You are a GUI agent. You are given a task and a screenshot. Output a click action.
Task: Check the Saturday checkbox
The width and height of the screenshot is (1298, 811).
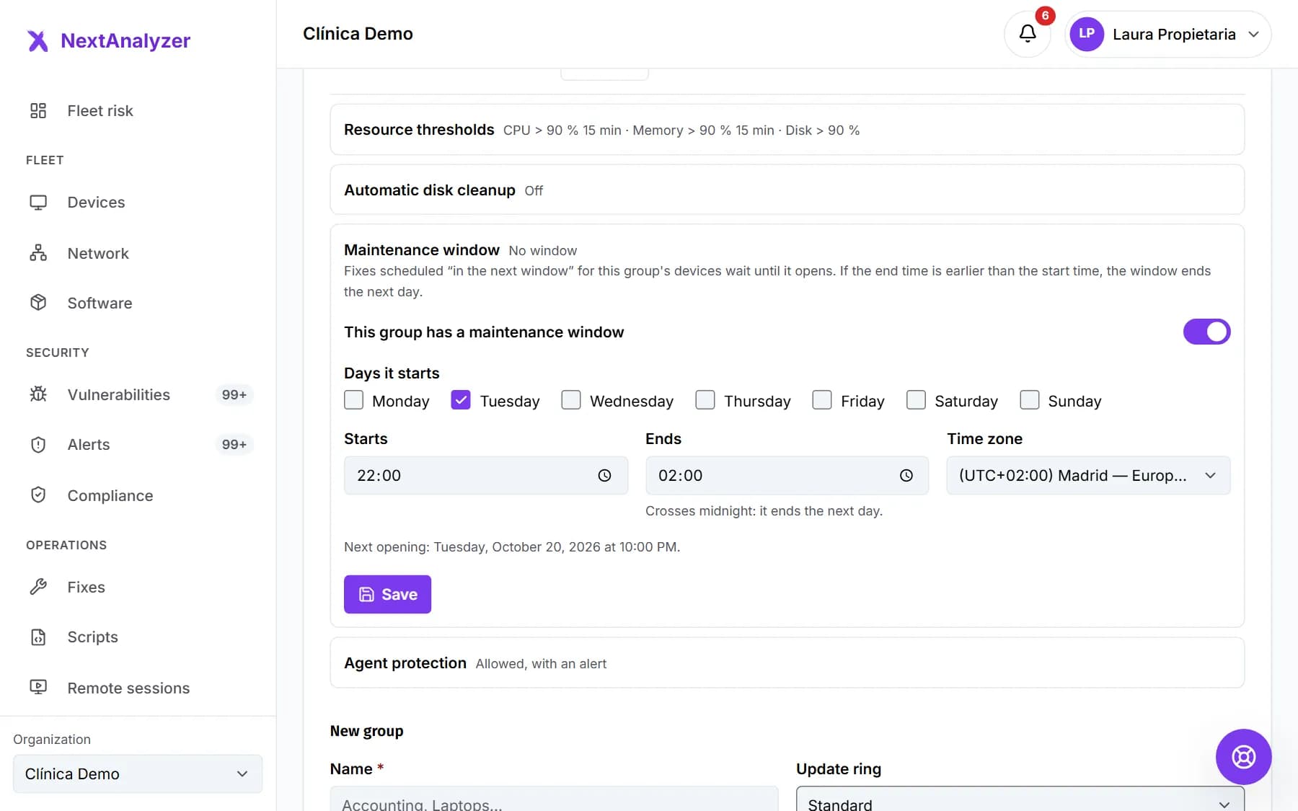tap(916, 400)
